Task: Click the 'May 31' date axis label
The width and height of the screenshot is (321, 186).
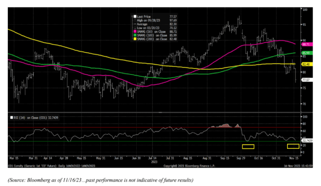Action: point(100,158)
